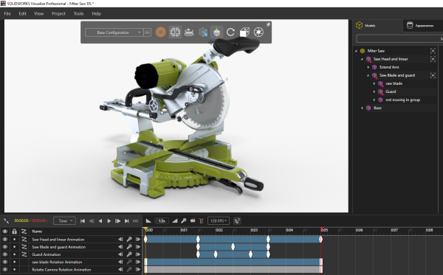The image size is (443, 275).
Task: Expand the Extend Arm node
Action: [368, 67]
